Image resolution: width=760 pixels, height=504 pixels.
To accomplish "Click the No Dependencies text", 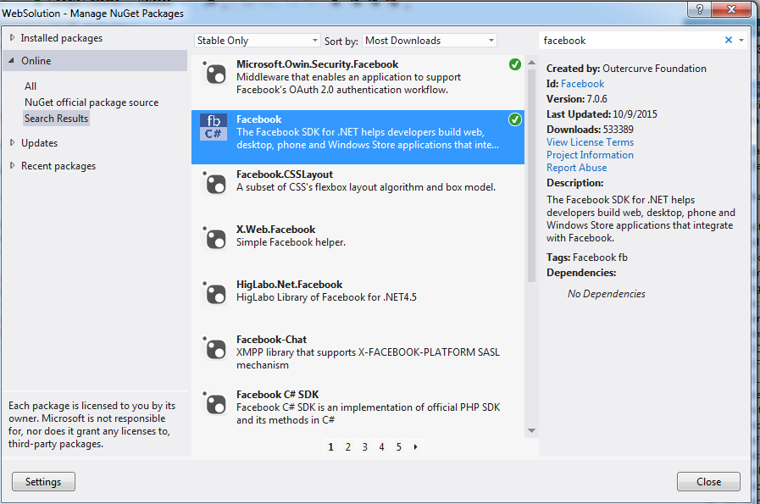I will tap(607, 294).
